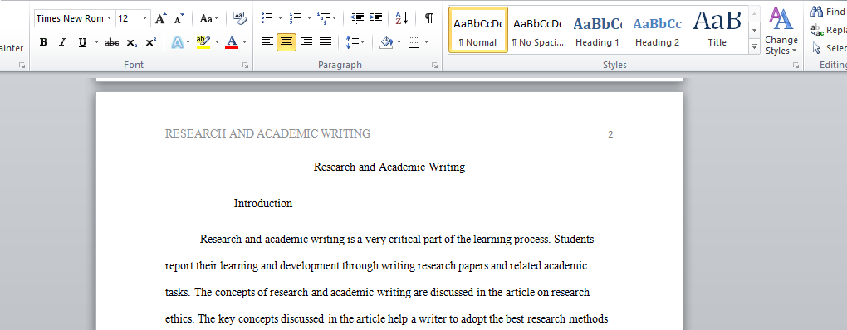
Task: Justify paragraph text
Action: click(326, 42)
